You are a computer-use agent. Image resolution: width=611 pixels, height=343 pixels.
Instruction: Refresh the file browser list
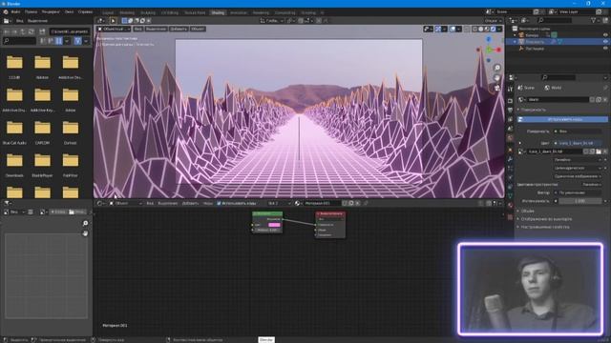(32, 31)
